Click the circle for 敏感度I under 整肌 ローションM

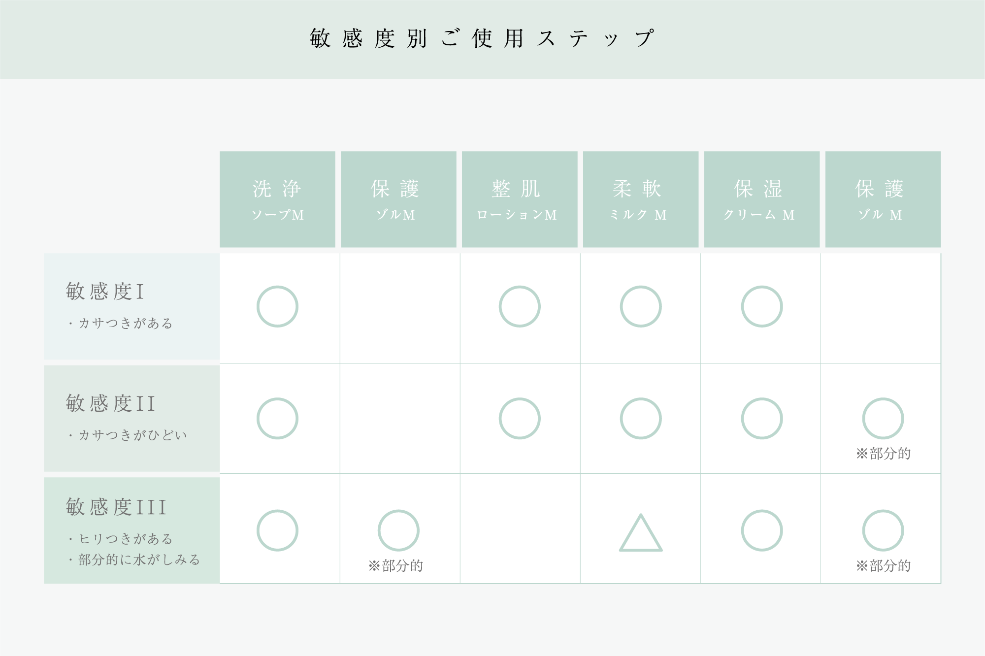pyautogui.click(x=520, y=306)
